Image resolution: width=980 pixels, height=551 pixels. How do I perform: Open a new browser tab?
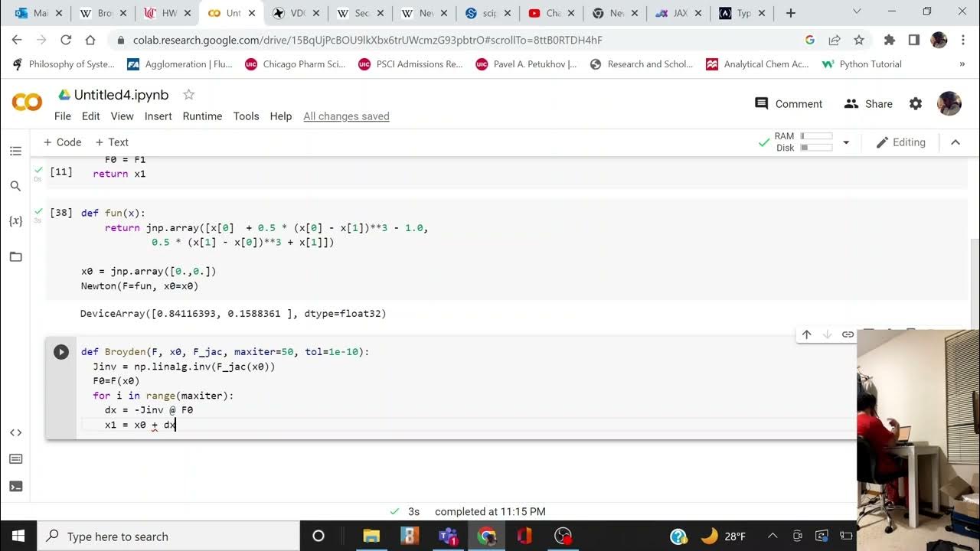pos(791,13)
